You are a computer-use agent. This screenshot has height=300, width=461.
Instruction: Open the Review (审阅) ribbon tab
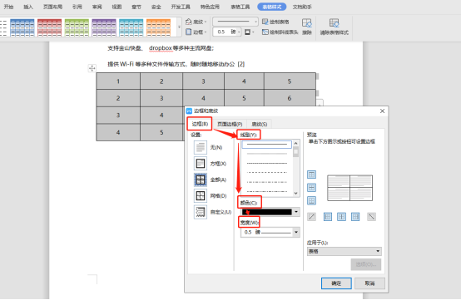click(97, 7)
